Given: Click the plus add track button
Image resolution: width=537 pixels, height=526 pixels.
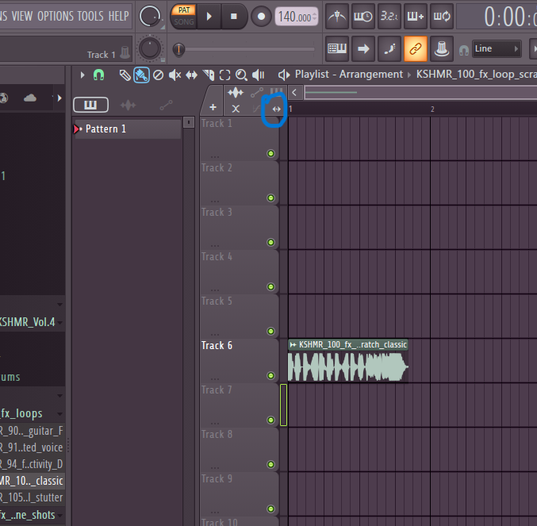Looking at the screenshot, I should 213,107.
